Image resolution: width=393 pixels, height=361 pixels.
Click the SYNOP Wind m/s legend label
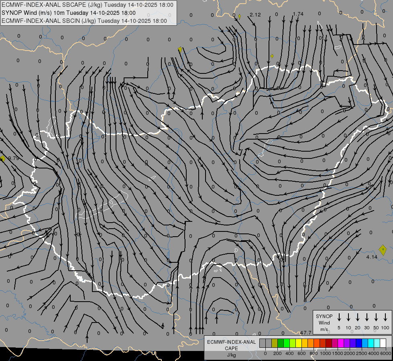[324, 322]
